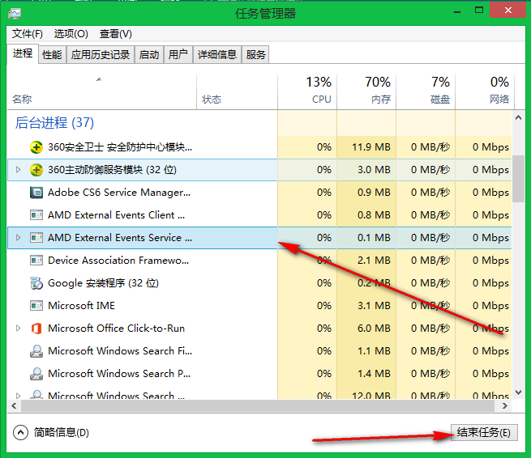Select the Adobe CS6 Service Manager row
The height and width of the screenshot is (458, 531).
click(x=259, y=193)
